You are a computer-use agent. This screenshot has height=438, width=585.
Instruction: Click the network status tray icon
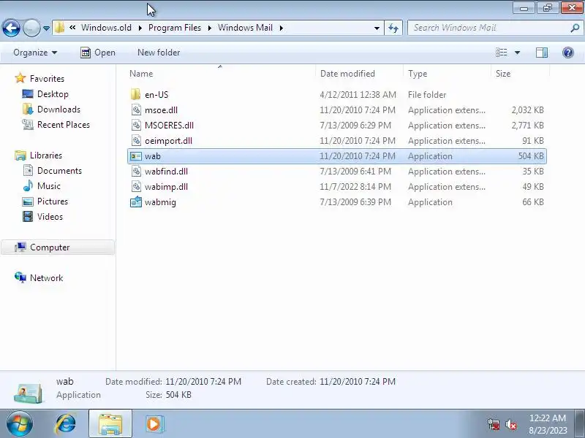tap(494, 424)
